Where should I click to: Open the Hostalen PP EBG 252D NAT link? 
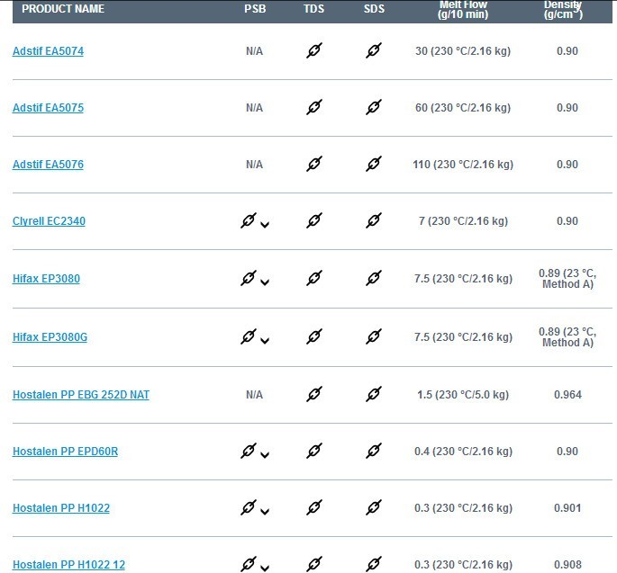pos(81,395)
